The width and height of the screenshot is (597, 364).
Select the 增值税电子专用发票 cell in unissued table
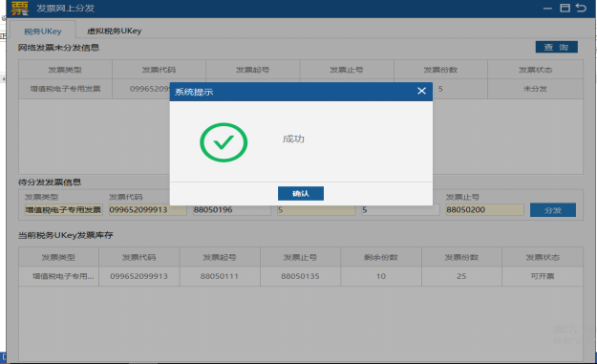click(65, 89)
